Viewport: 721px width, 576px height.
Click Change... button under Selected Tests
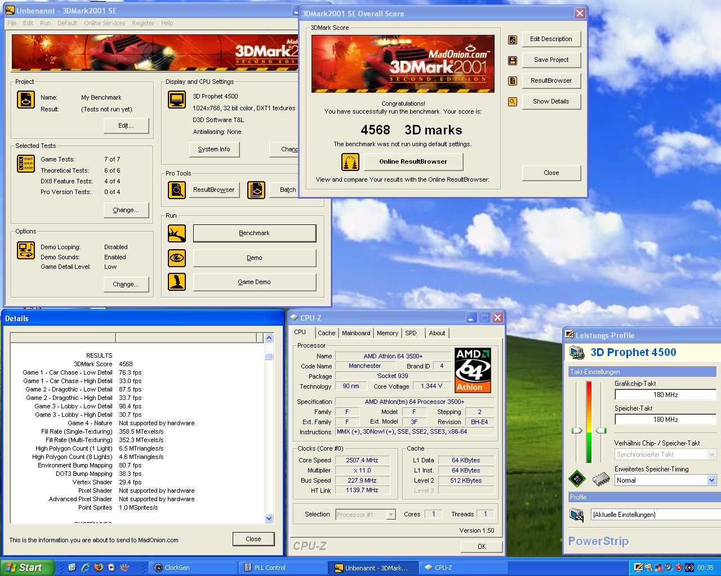(126, 210)
